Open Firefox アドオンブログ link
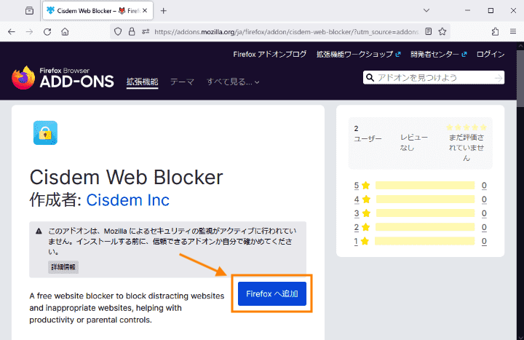The height and width of the screenshot is (340, 524). [270, 54]
